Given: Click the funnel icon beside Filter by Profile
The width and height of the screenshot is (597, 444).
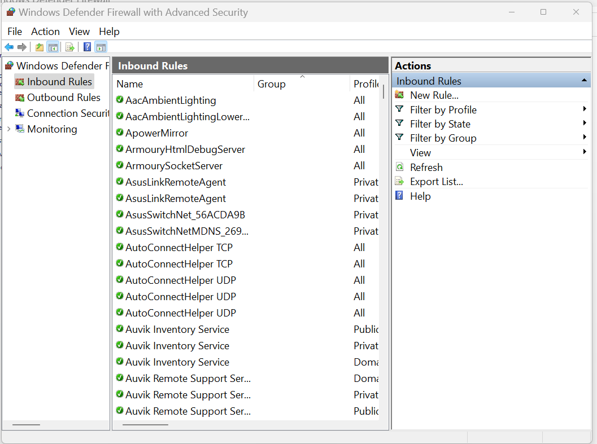Looking at the screenshot, I should coord(399,109).
